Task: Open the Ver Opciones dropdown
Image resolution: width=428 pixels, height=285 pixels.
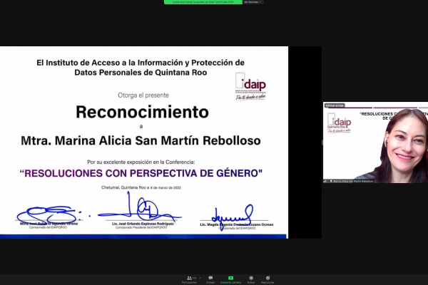Action: (253, 2)
